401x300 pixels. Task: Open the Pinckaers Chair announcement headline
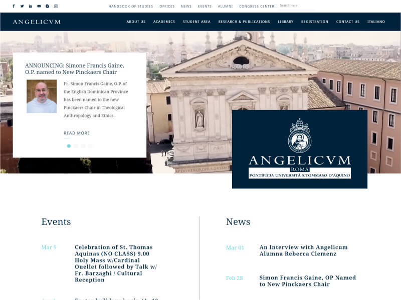pyautogui.click(x=74, y=69)
